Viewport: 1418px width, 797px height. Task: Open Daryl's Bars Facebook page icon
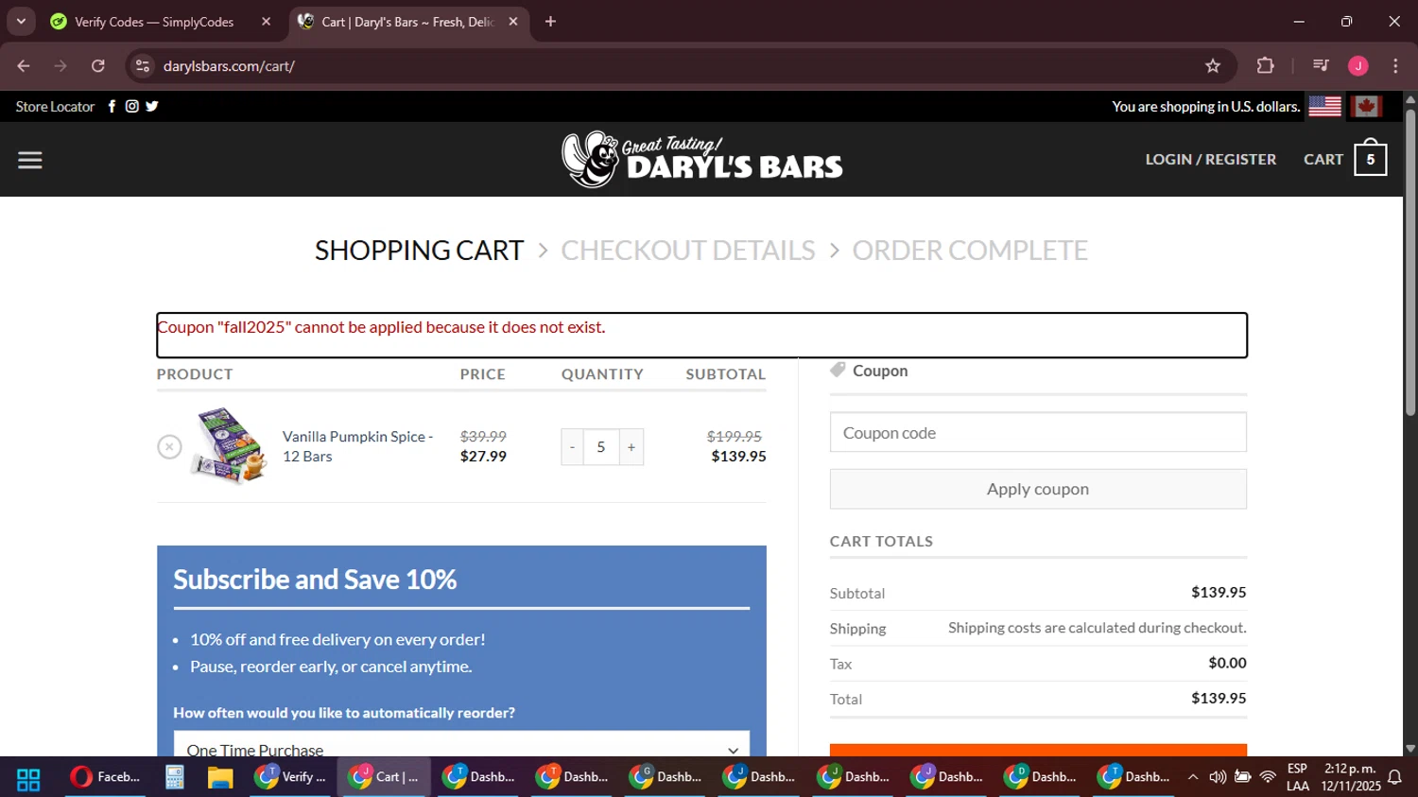click(112, 106)
